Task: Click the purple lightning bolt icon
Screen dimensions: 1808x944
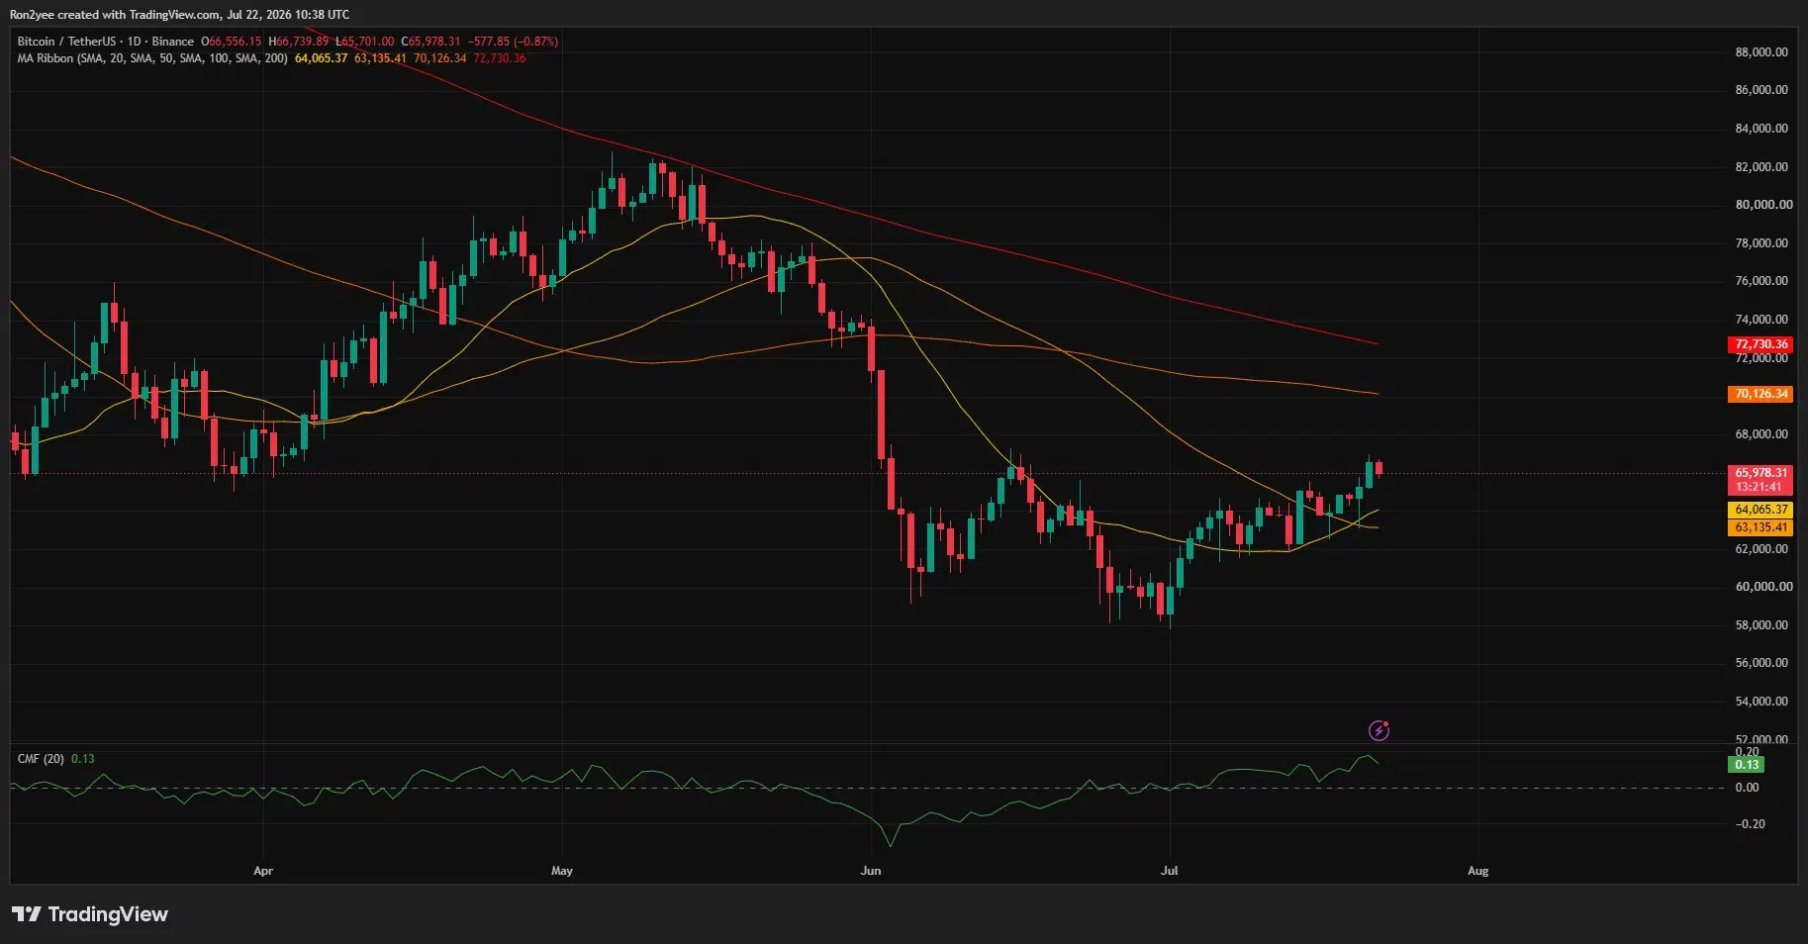Action: click(x=1379, y=730)
